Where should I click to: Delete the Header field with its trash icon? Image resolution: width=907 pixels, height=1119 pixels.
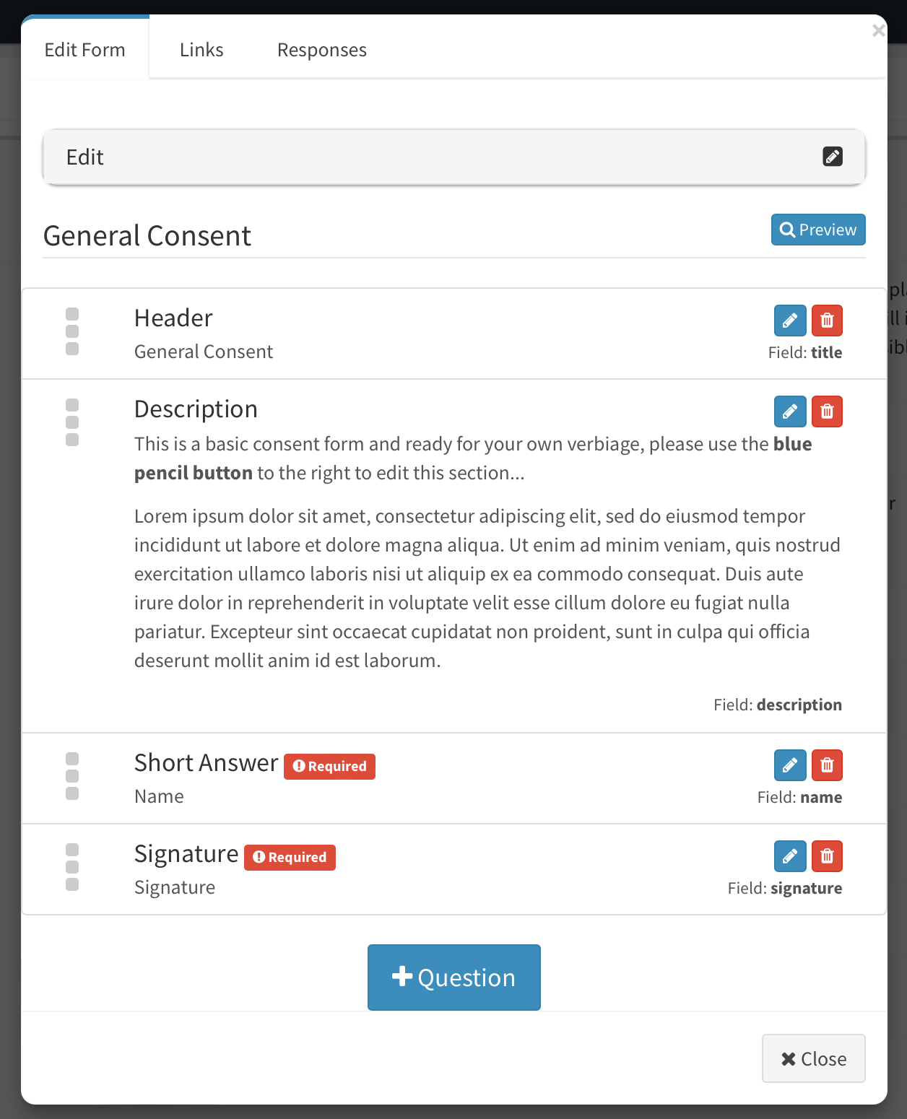827,321
